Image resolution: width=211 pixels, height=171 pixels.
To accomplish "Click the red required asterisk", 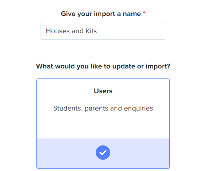I will 144,13.
